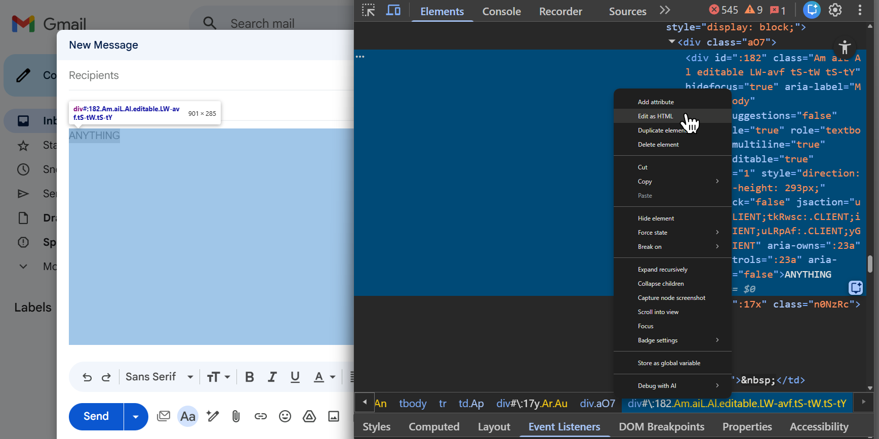
Task: Click the 1 issue counter
Action: [x=778, y=10]
